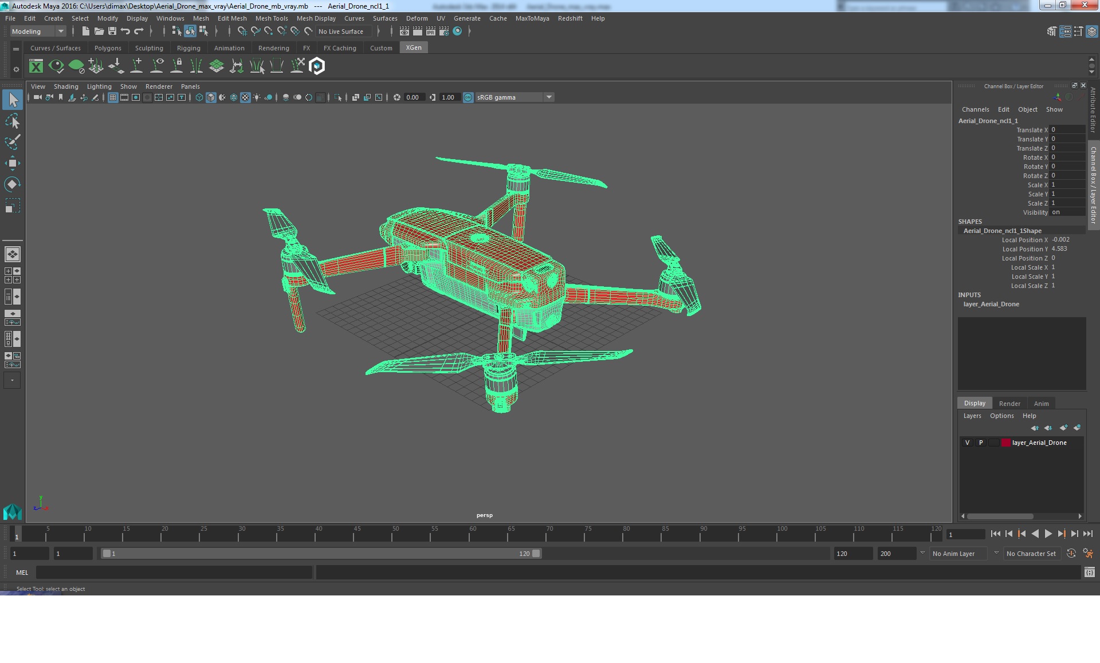The width and height of the screenshot is (1100, 663).
Task: Open the Redshift menu
Action: [570, 18]
